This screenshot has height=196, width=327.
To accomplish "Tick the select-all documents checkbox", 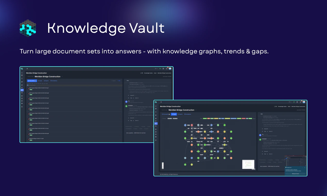I will [x=28, y=85].
